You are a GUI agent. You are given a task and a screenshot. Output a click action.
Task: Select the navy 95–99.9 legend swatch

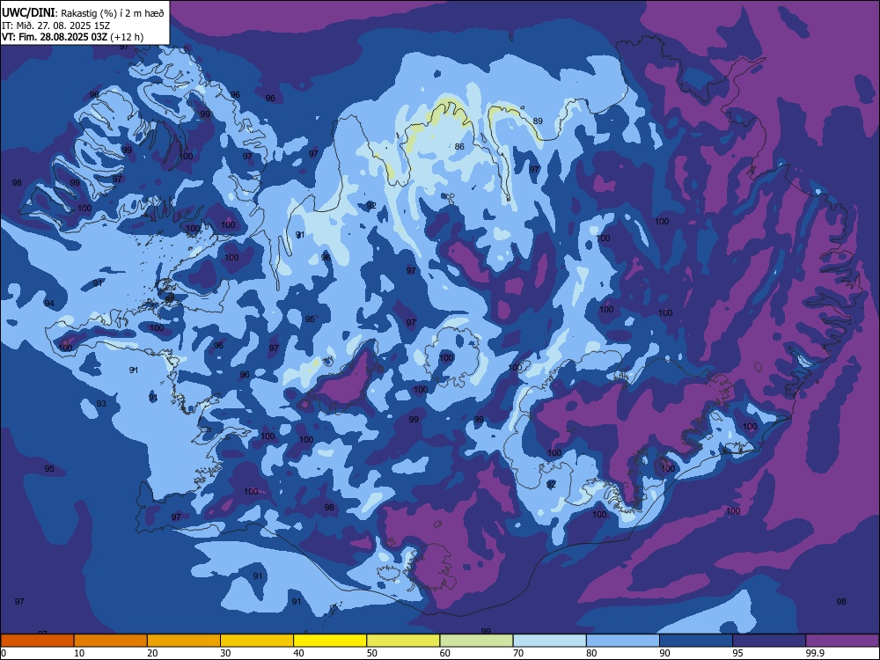point(769,641)
